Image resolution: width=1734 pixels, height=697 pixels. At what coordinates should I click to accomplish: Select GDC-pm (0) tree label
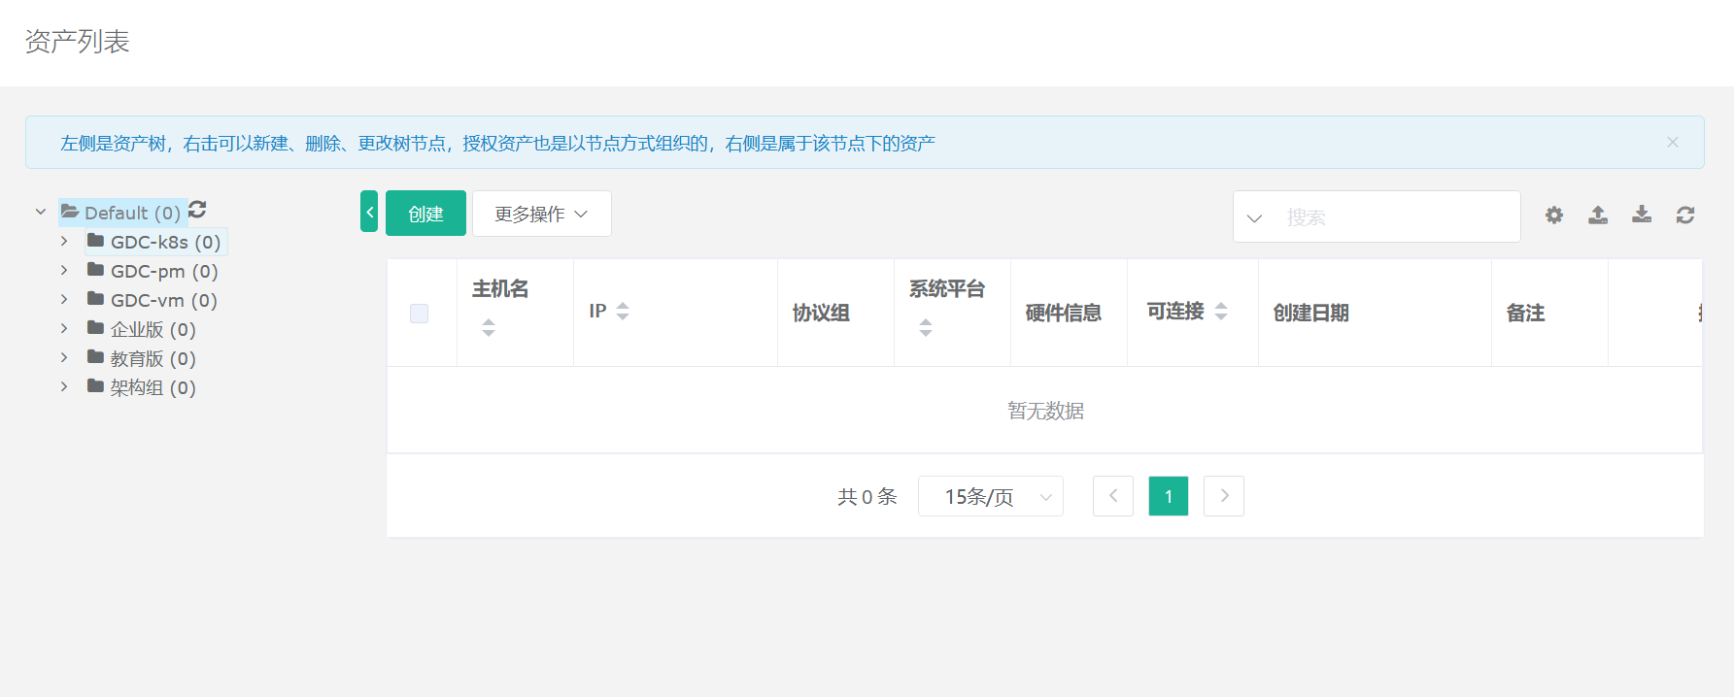(164, 271)
